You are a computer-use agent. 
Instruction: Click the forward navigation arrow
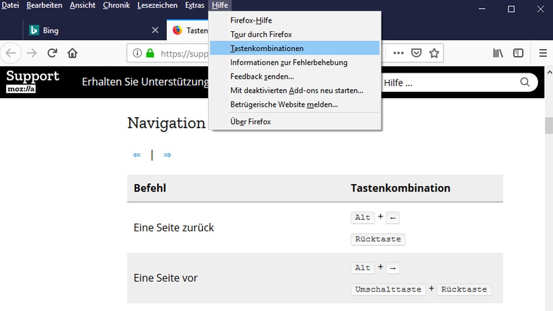coord(32,53)
